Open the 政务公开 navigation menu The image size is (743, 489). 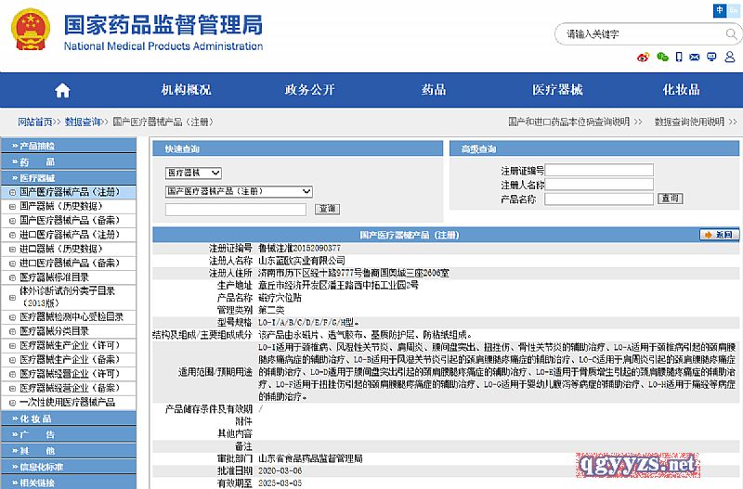click(309, 90)
